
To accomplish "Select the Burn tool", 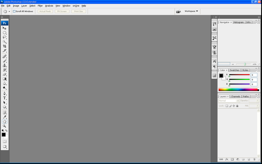I will click(5, 88).
